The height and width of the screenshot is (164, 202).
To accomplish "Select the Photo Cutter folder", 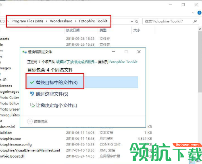I will pyautogui.click(x=10, y=97).
